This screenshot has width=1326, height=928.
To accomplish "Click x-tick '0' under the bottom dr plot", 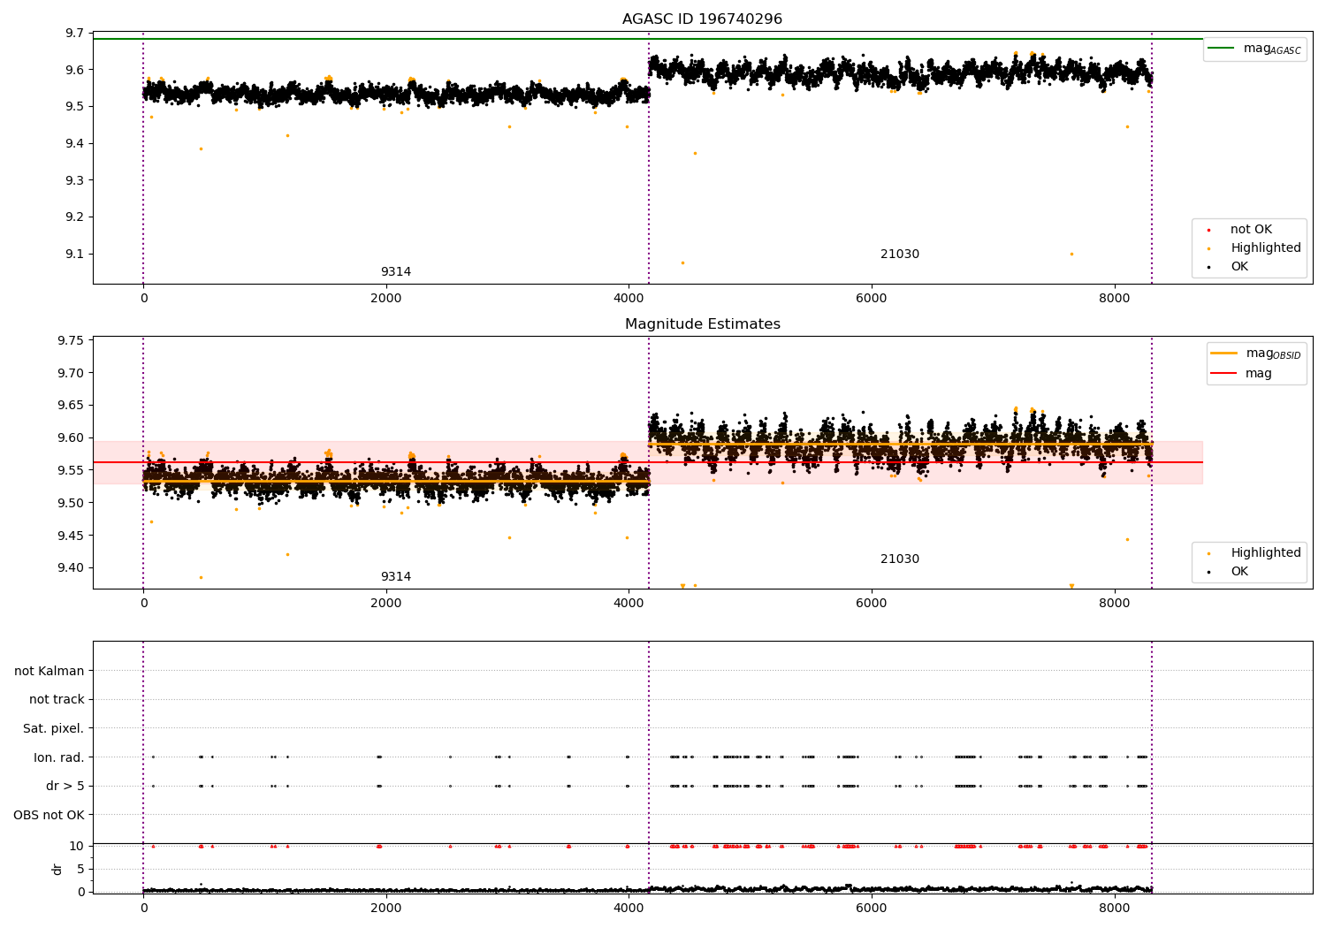I will [x=143, y=908].
